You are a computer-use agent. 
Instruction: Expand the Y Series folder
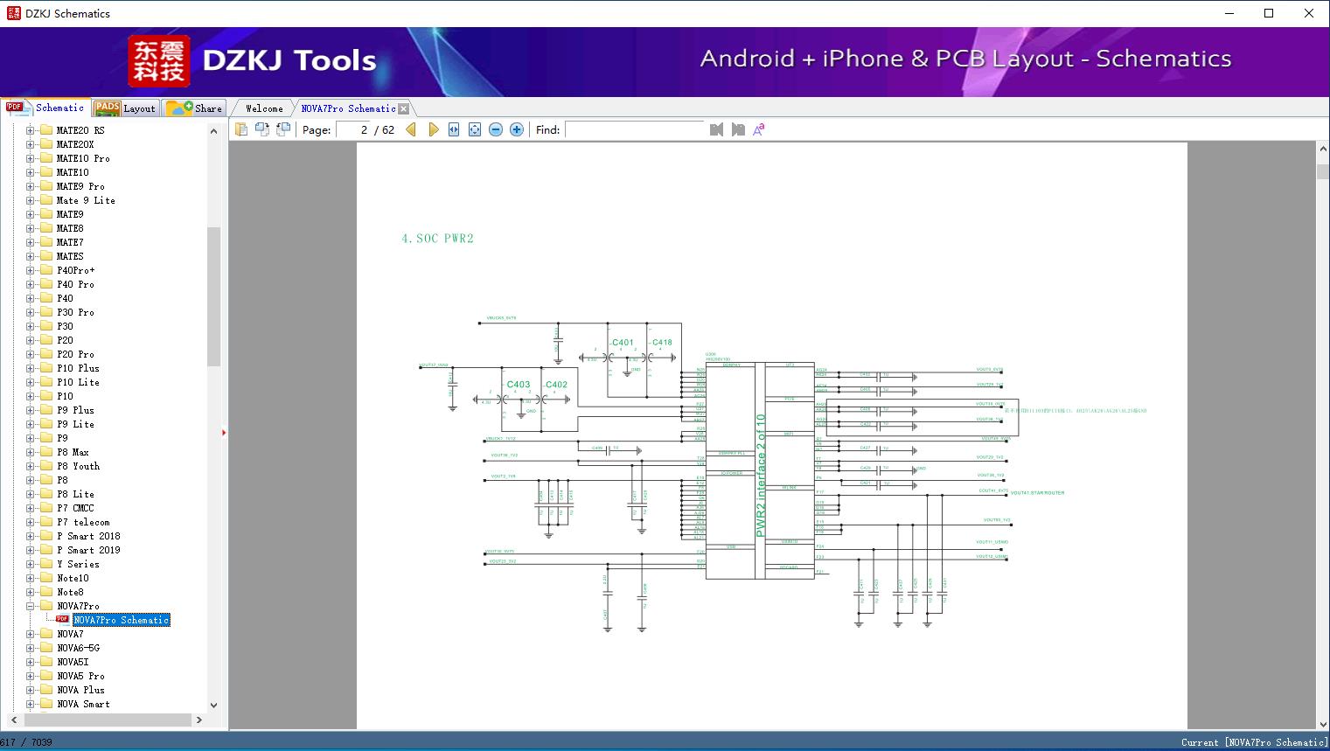[x=31, y=564]
